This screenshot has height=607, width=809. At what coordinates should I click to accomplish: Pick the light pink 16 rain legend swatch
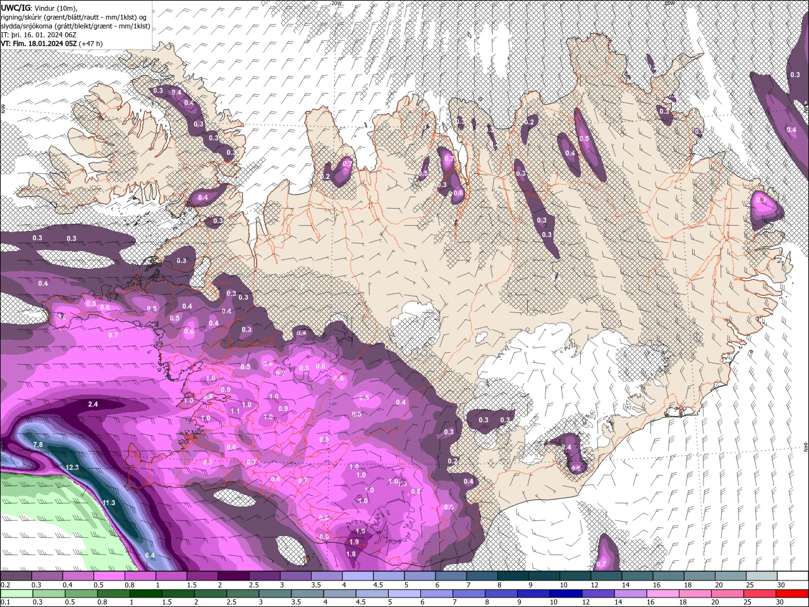[x=663, y=593]
